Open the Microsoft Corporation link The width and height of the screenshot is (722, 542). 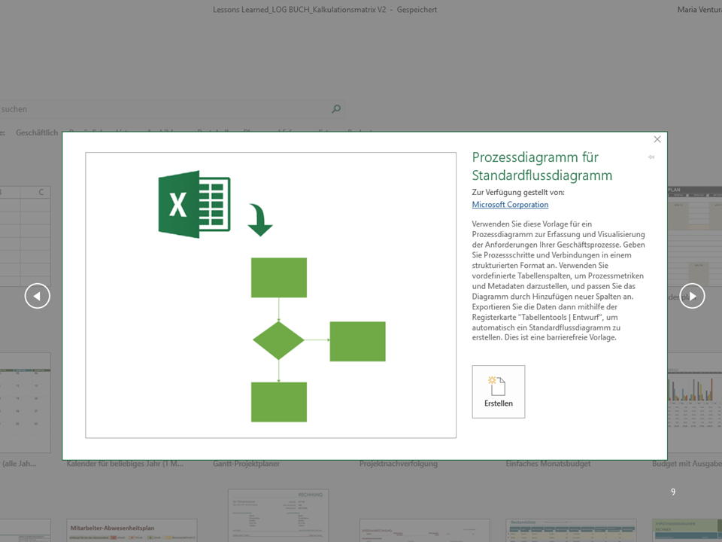tap(510, 204)
